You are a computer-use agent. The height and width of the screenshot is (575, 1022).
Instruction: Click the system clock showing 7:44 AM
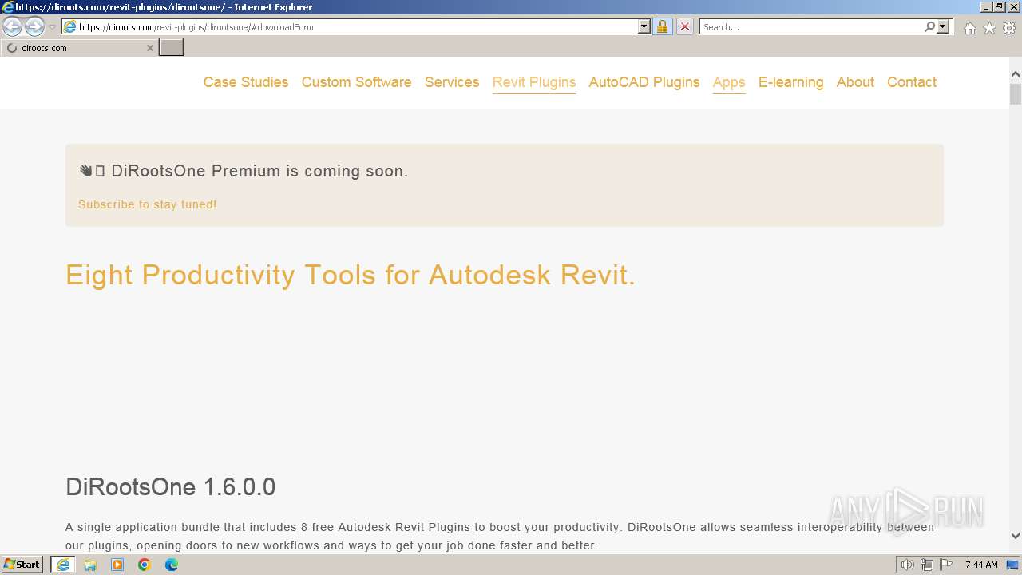pyautogui.click(x=981, y=565)
